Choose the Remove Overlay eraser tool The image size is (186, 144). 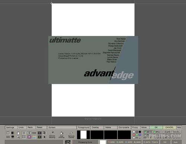coord(71,135)
